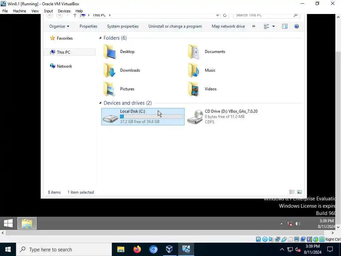Click the Local Disk (C:) usage bar
Screen dimensions: 341x256
tap(152, 116)
